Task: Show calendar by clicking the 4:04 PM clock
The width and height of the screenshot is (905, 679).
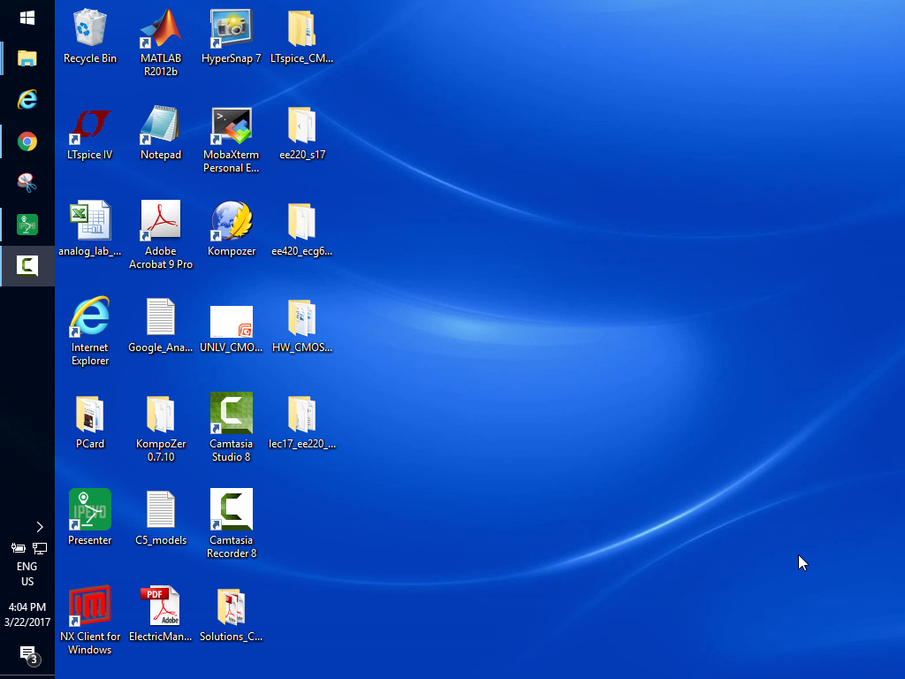Action: click(x=27, y=614)
